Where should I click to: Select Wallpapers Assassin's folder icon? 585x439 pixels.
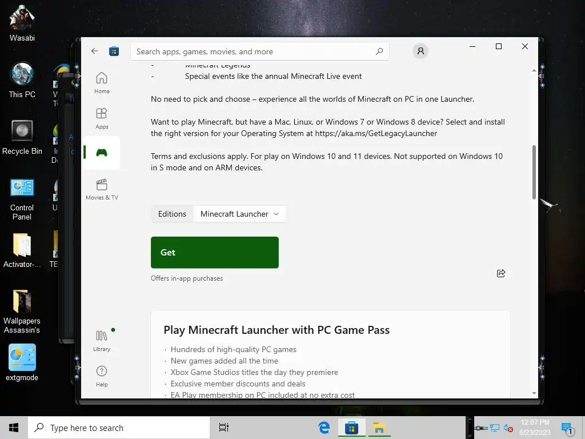[x=22, y=312]
